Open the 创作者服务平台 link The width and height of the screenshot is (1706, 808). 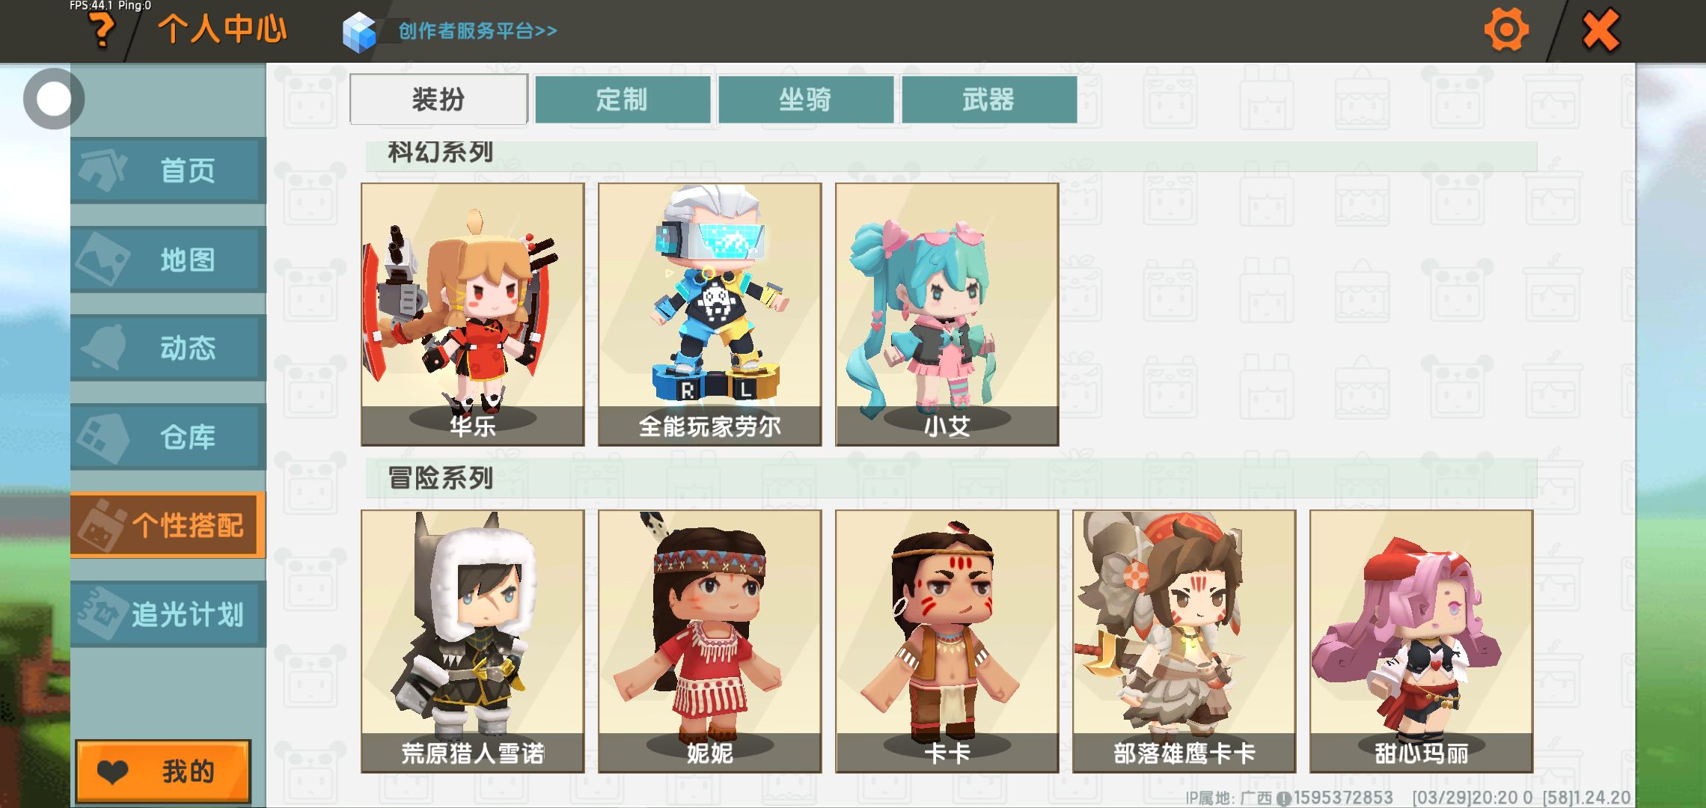point(477,31)
